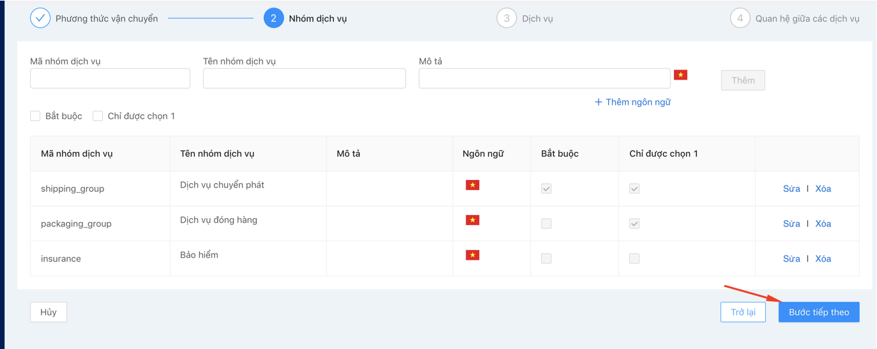
Task: Click the Hủy button
Action: (x=49, y=312)
